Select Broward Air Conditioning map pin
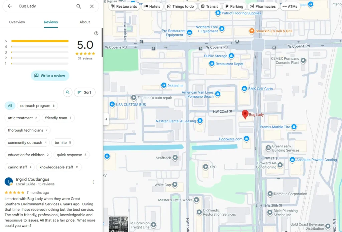This screenshot has height=232, width=342. pos(280,165)
